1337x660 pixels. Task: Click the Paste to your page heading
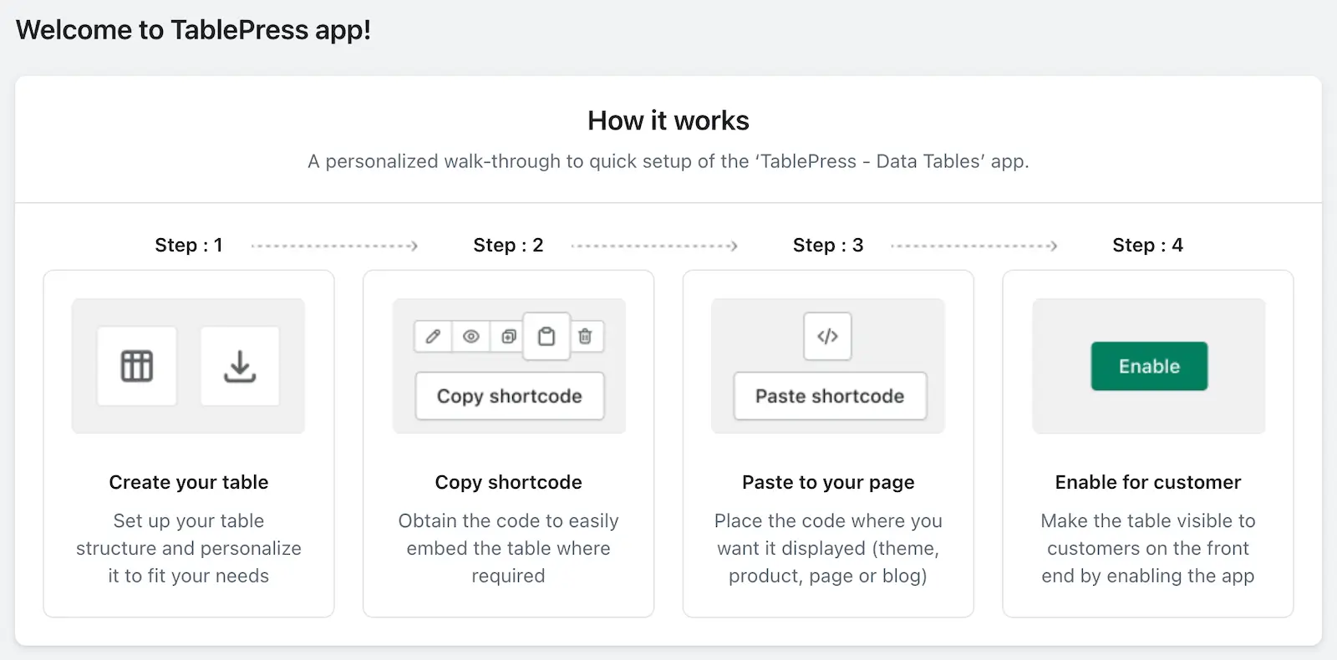coord(828,482)
